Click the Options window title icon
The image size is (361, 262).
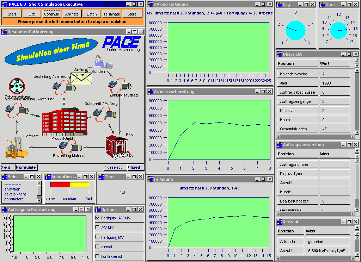(98, 210)
